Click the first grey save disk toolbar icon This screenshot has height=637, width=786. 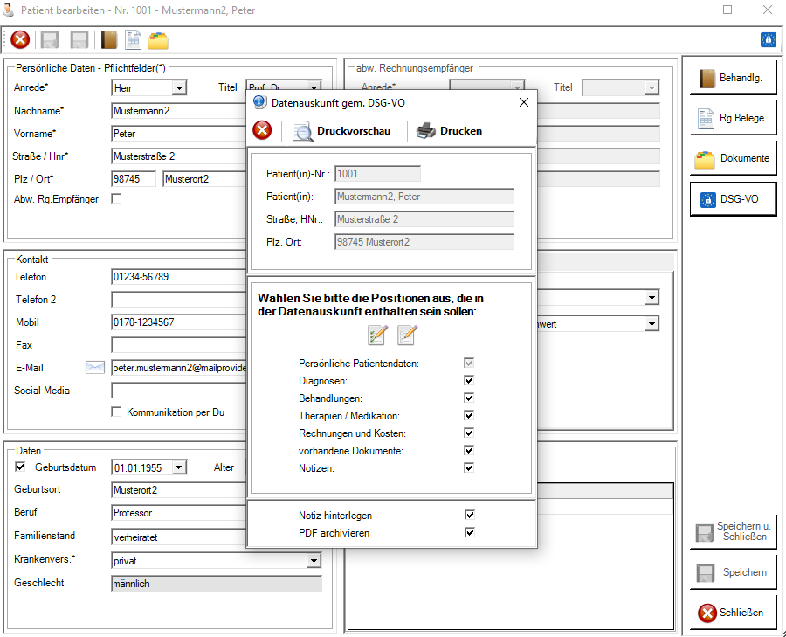pyautogui.click(x=50, y=40)
